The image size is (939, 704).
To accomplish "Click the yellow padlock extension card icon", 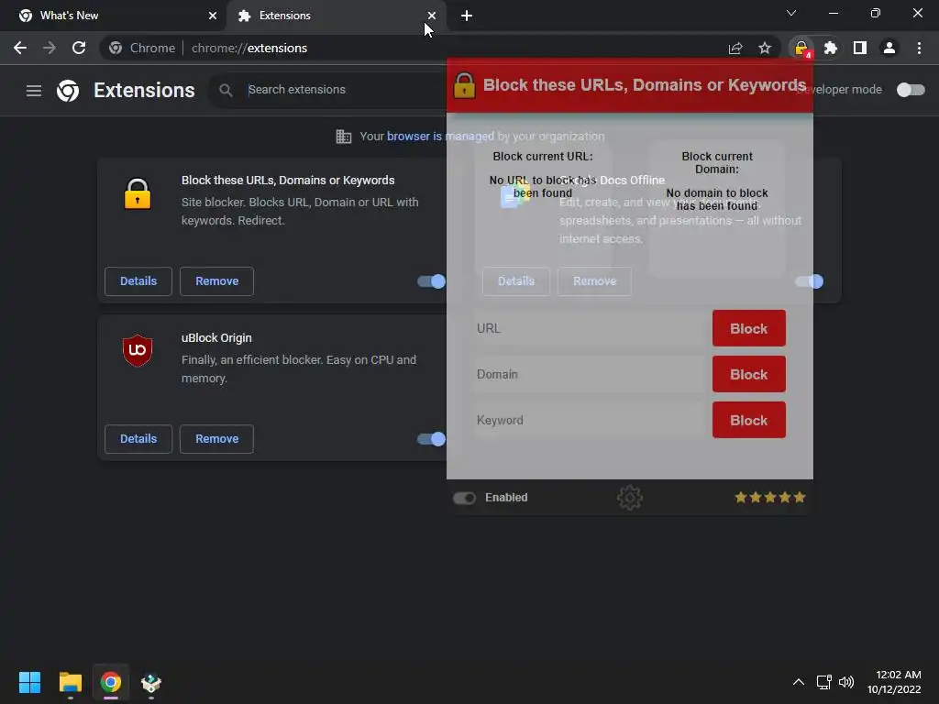I will (x=138, y=194).
